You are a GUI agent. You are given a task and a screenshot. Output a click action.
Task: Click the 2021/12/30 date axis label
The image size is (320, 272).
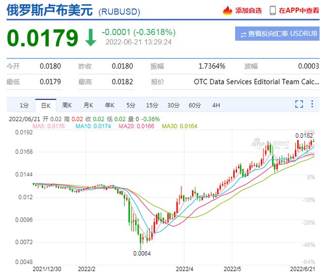pos(47,269)
